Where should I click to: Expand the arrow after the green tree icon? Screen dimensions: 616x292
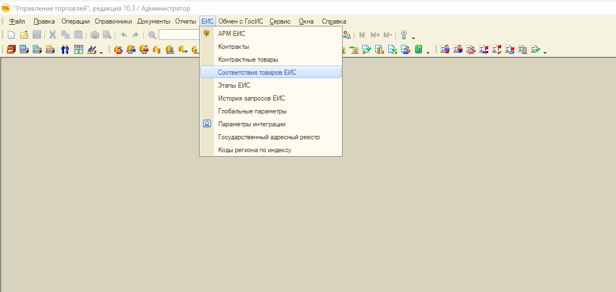428,53
